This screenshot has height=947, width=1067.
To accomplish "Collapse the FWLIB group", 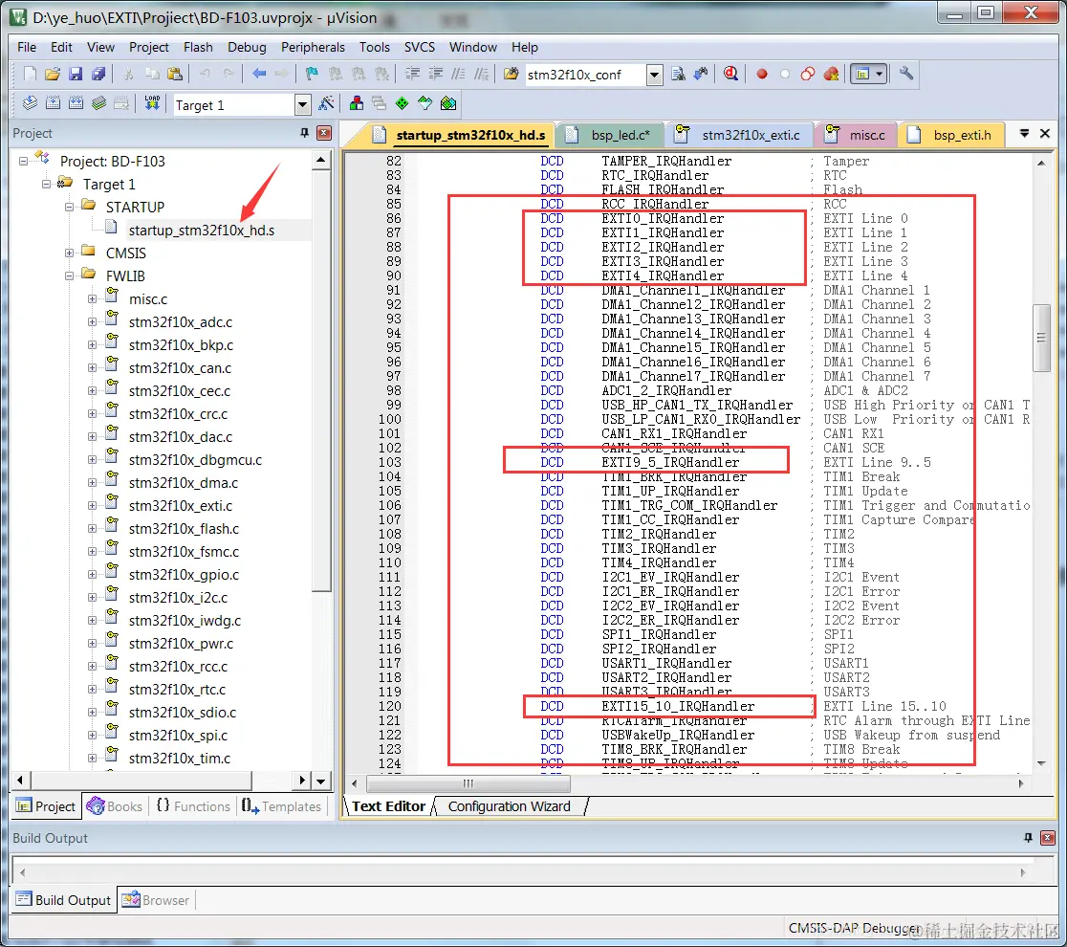I will [x=70, y=276].
